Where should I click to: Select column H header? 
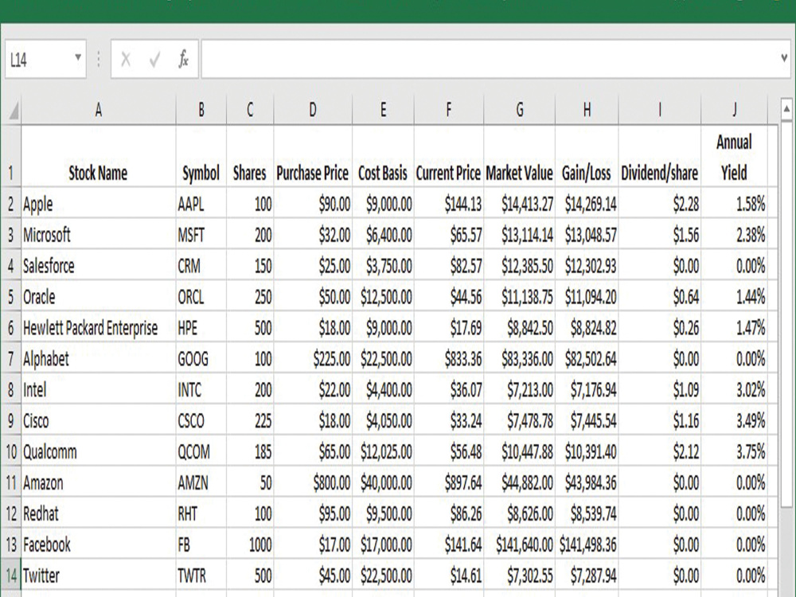[587, 110]
